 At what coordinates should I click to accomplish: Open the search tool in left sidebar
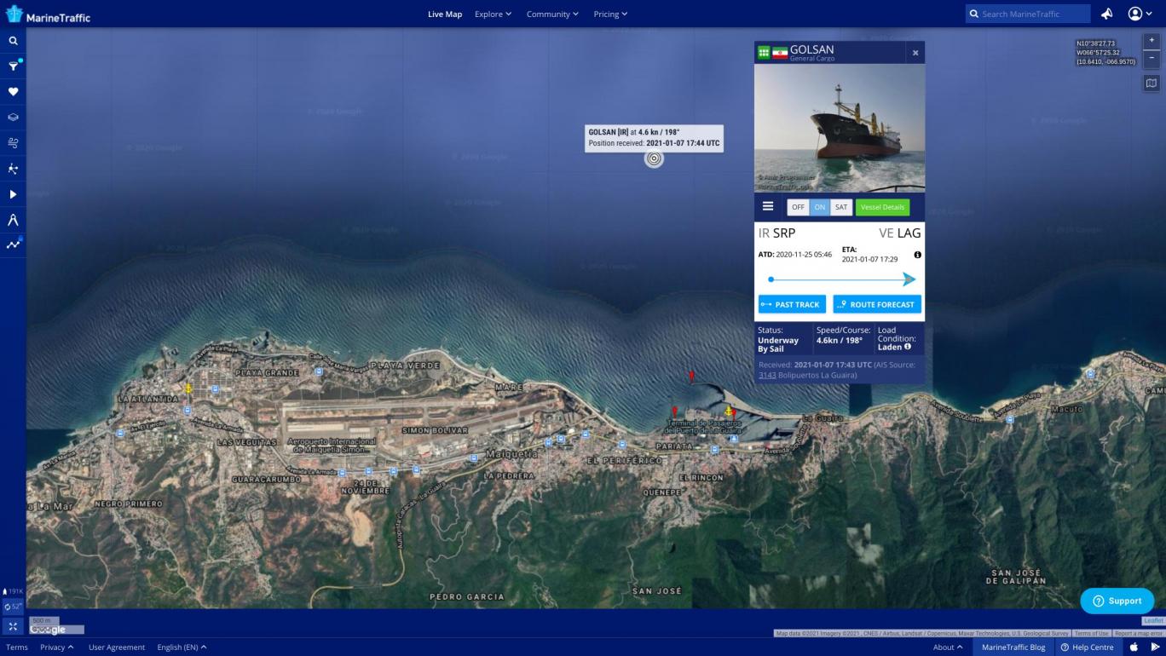tap(13, 40)
